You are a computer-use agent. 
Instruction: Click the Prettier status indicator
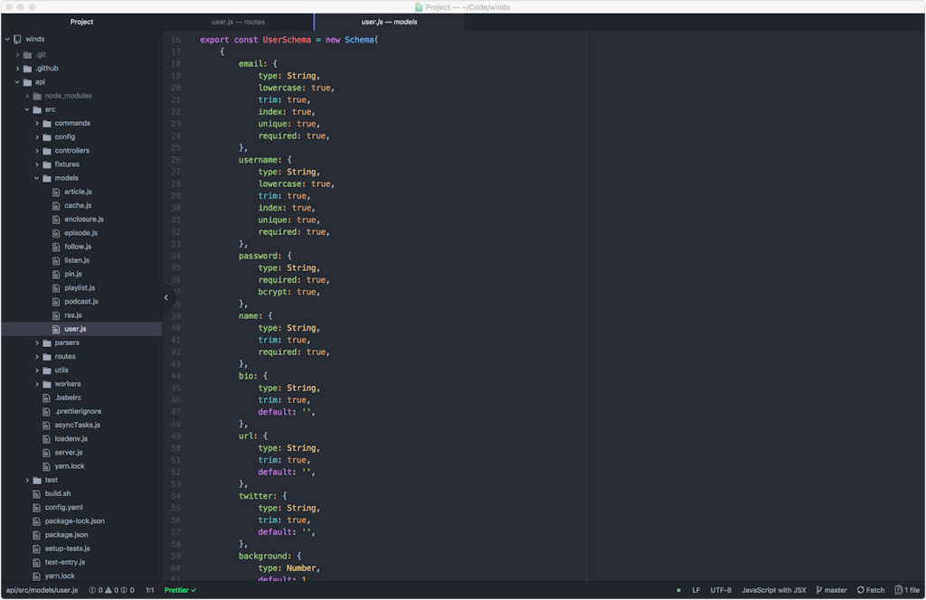tap(180, 590)
